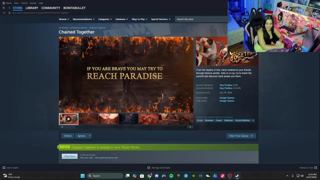Reload the store page
Screen dimensions: 320x180
pos(4,13)
